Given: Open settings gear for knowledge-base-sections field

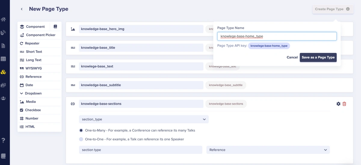Looking at the screenshot, I should click(338, 104).
